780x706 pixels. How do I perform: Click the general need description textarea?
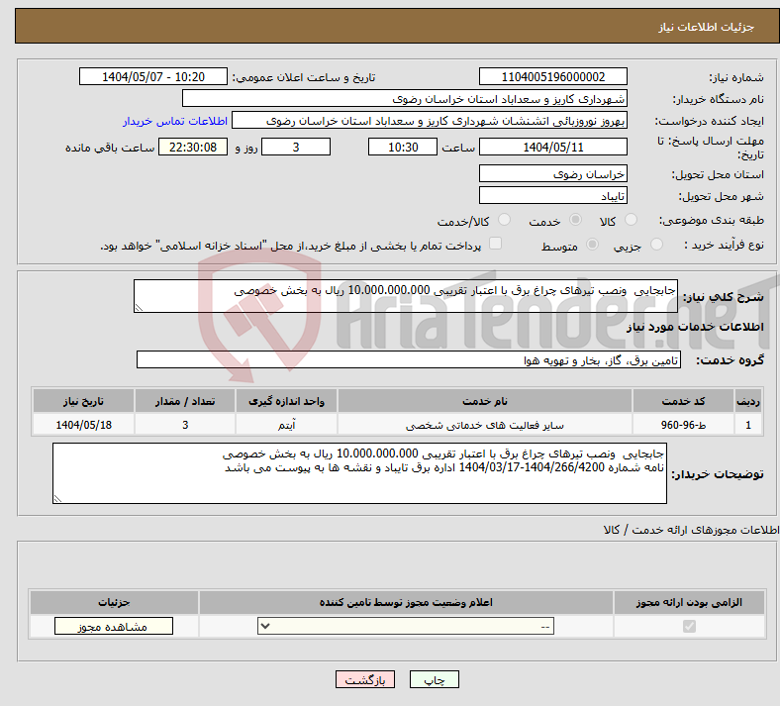pos(406,296)
